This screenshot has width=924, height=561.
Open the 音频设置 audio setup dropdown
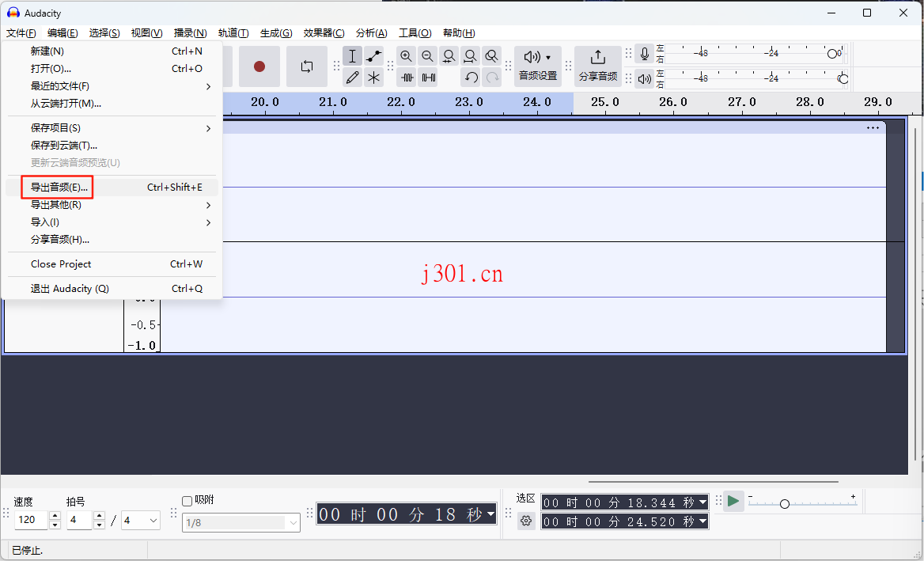537,66
